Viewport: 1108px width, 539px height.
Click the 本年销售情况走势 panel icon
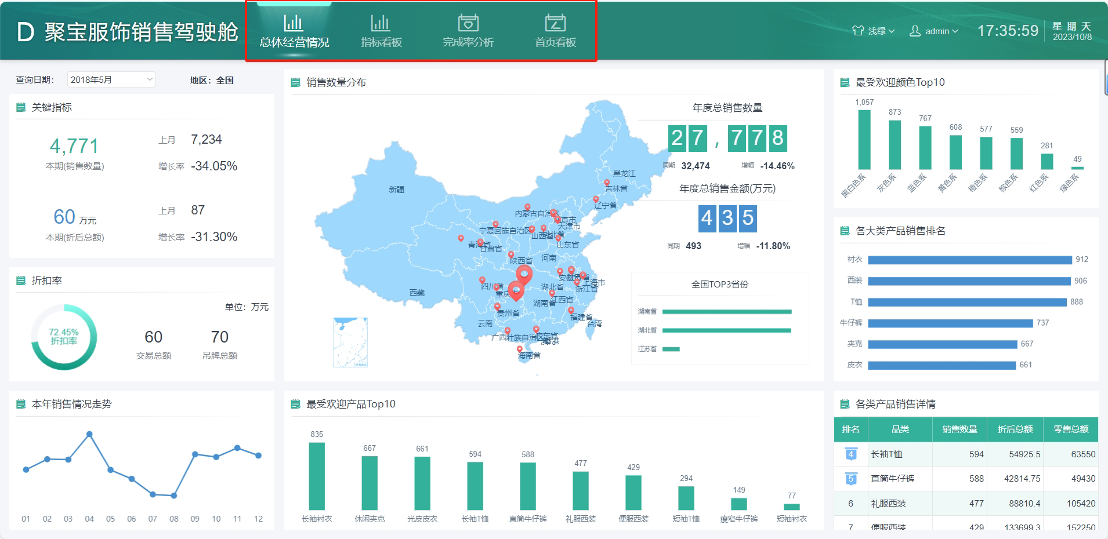(21, 404)
